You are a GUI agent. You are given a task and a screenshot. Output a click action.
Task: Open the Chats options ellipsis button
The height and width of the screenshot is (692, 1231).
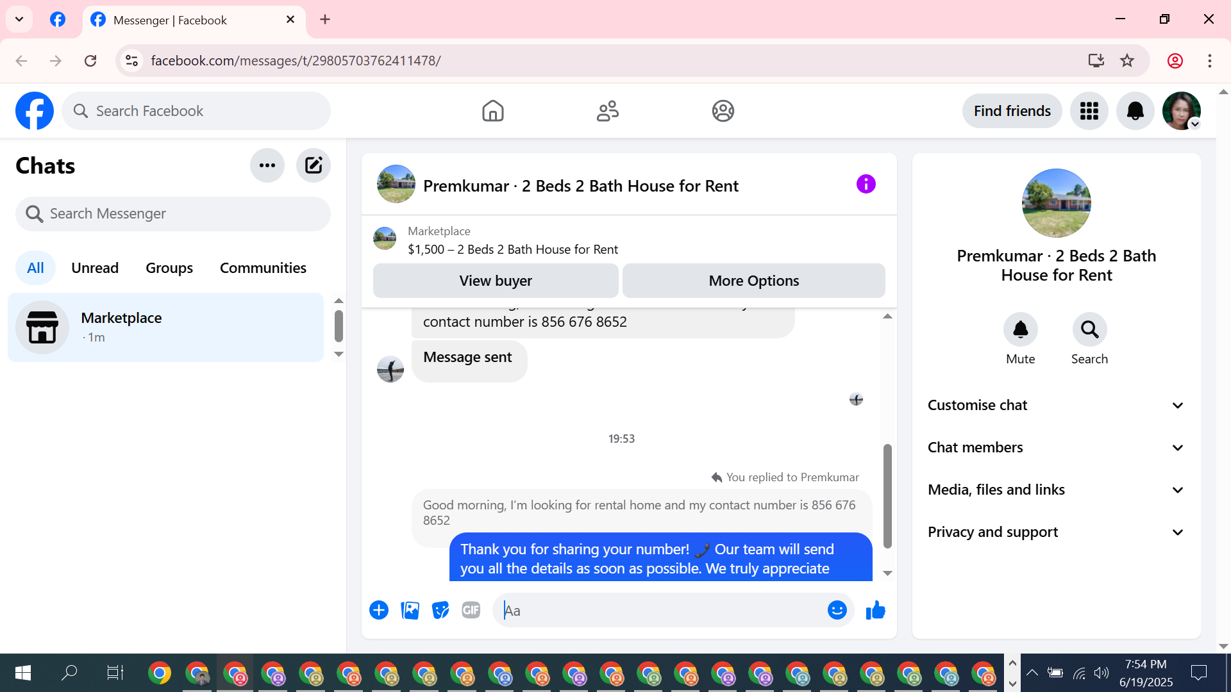point(267,165)
